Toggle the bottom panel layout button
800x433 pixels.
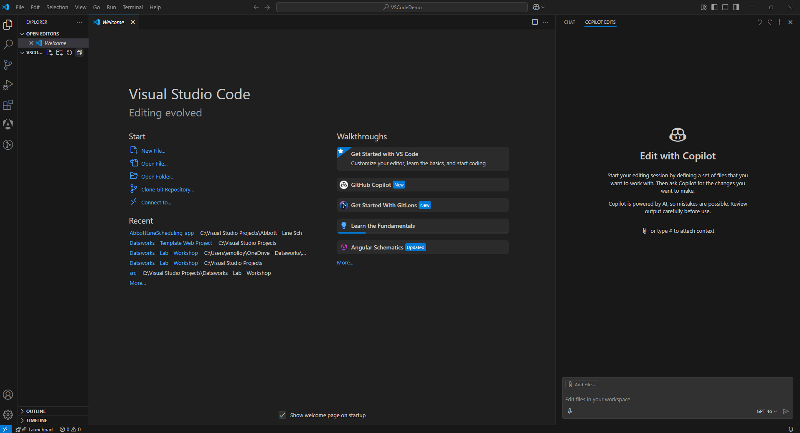point(725,7)
